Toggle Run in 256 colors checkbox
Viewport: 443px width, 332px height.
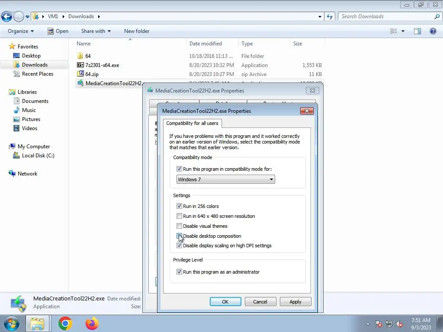[x=179, y=206]
